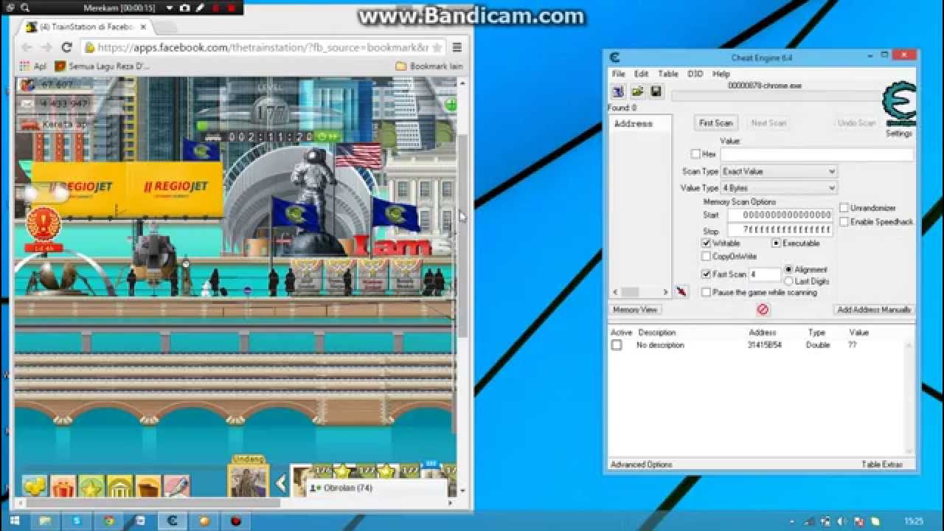Click the green star icon in game toolbar
944x531 pixels.
pos(91,486)
